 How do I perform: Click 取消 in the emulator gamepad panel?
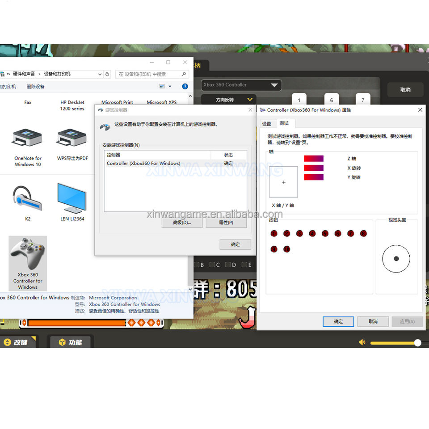tap(405, 90)
